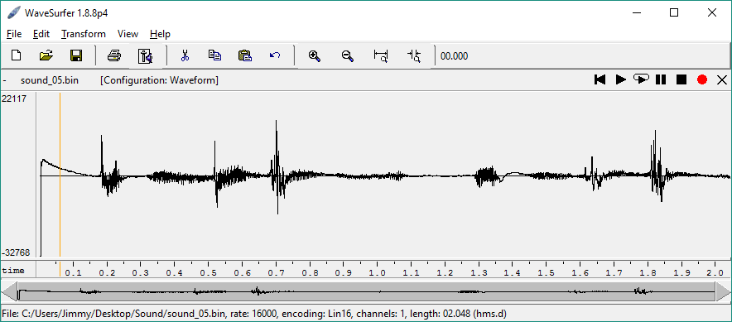The height and width of the screenshot is (322, 732).
Task: Zoom to full view of sound
Action: coord(381,56)
